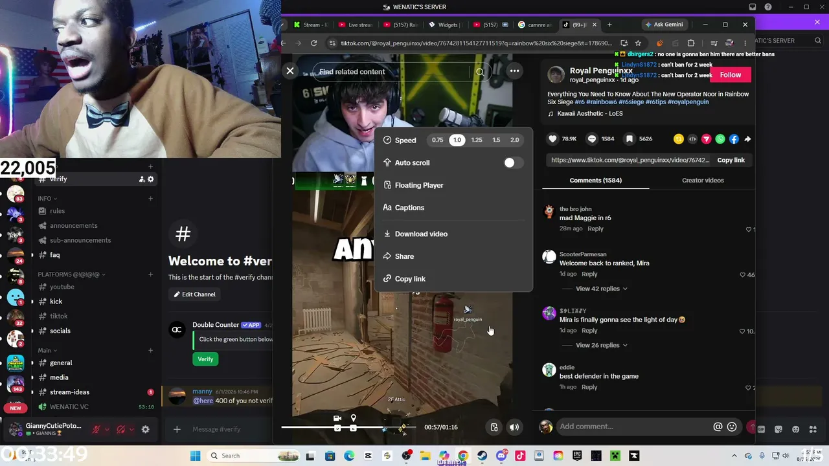Open Steam from the taskbar

pos(483,456)
